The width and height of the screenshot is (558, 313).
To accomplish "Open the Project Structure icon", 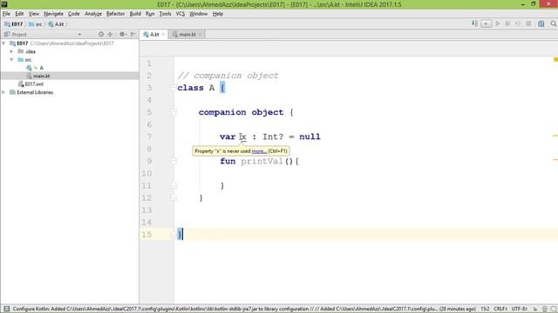I will pos(541,23).
